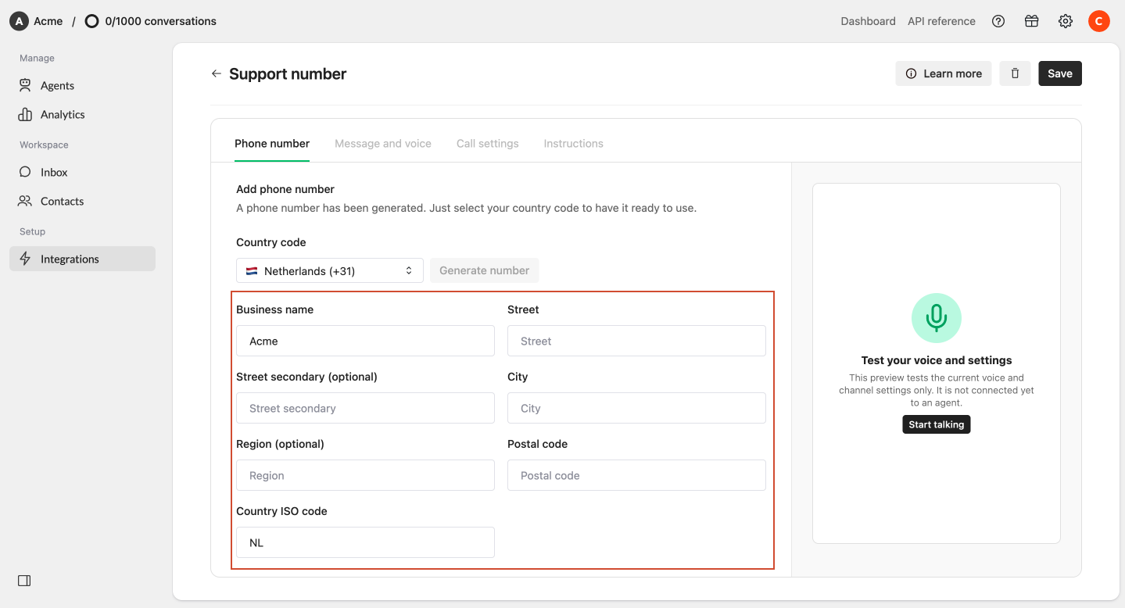Click the green microphone icon
The height and width of the screenshot is (608, 1125).
(936, 318)
